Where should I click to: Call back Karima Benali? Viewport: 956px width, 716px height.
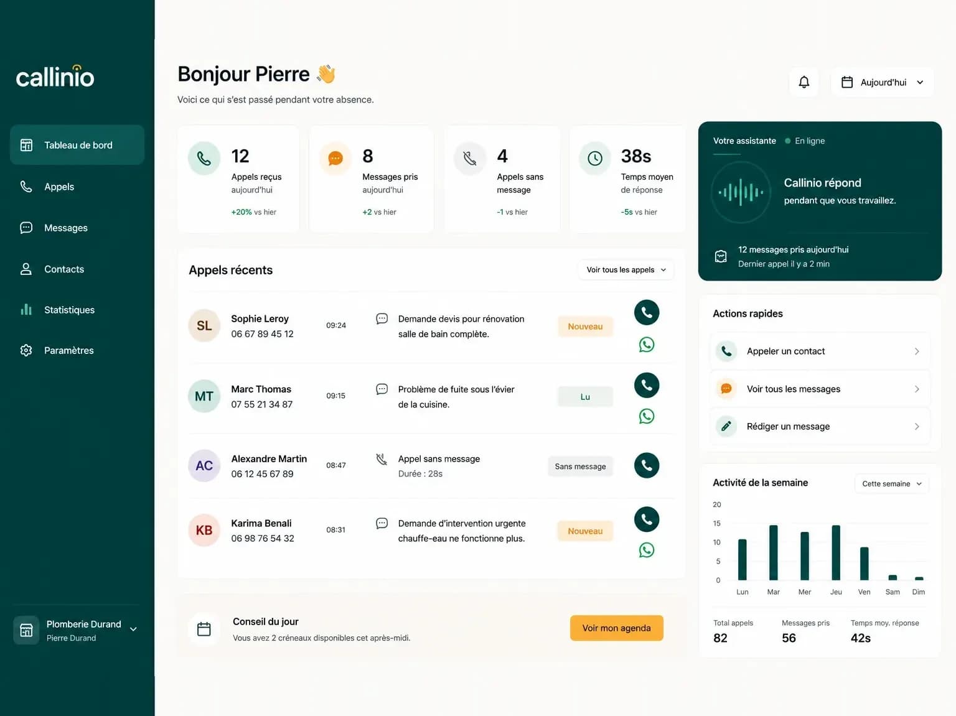pyautogui.click(x=647, y=519)
